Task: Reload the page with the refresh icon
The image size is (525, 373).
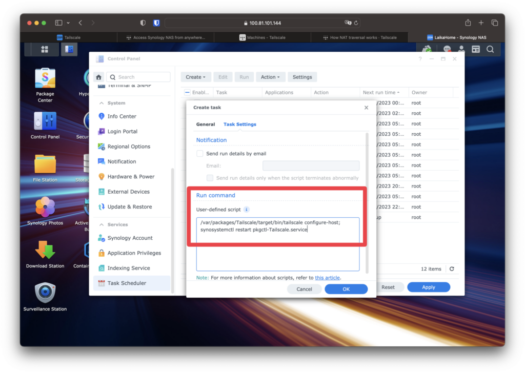Action: click(x=356, y=23)
